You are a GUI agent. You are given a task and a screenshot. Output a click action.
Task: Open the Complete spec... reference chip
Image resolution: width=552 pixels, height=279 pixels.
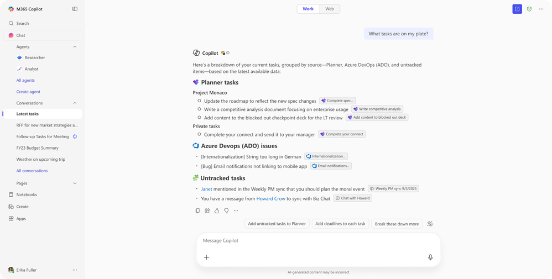(x=337, y=101)
